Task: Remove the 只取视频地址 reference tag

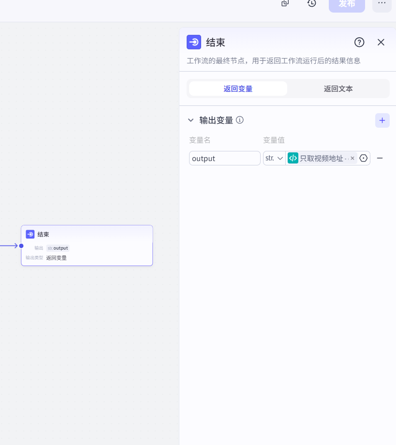Action: click(x=352, y=158)
